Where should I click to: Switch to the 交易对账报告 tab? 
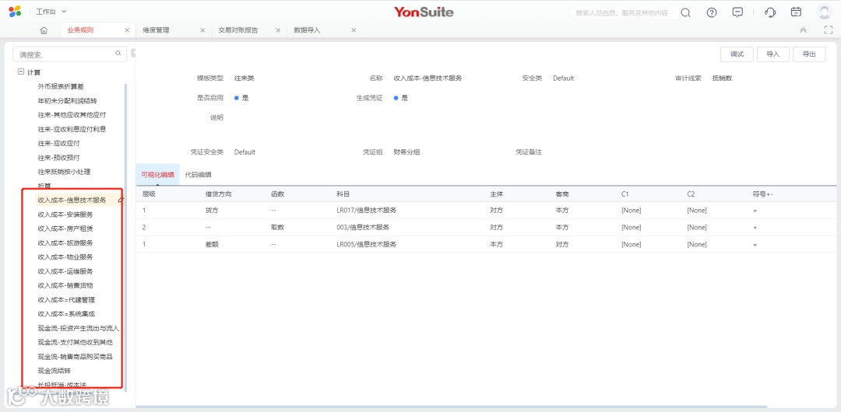[x=238, y=30]
